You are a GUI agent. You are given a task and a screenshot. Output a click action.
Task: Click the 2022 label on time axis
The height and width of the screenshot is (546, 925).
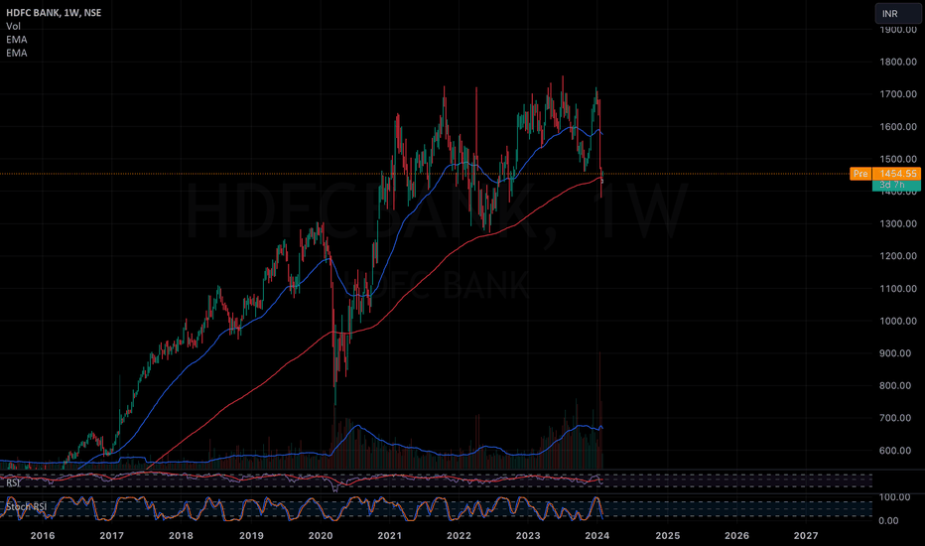coord(459,536)
